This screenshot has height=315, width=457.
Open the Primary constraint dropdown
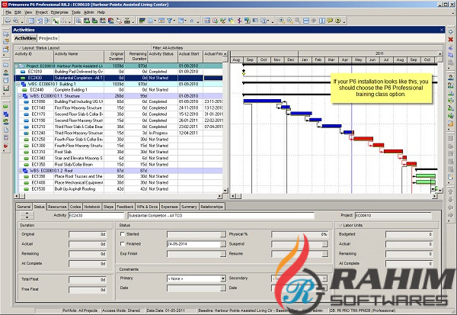pyautogui.click(x=223, y=279)
